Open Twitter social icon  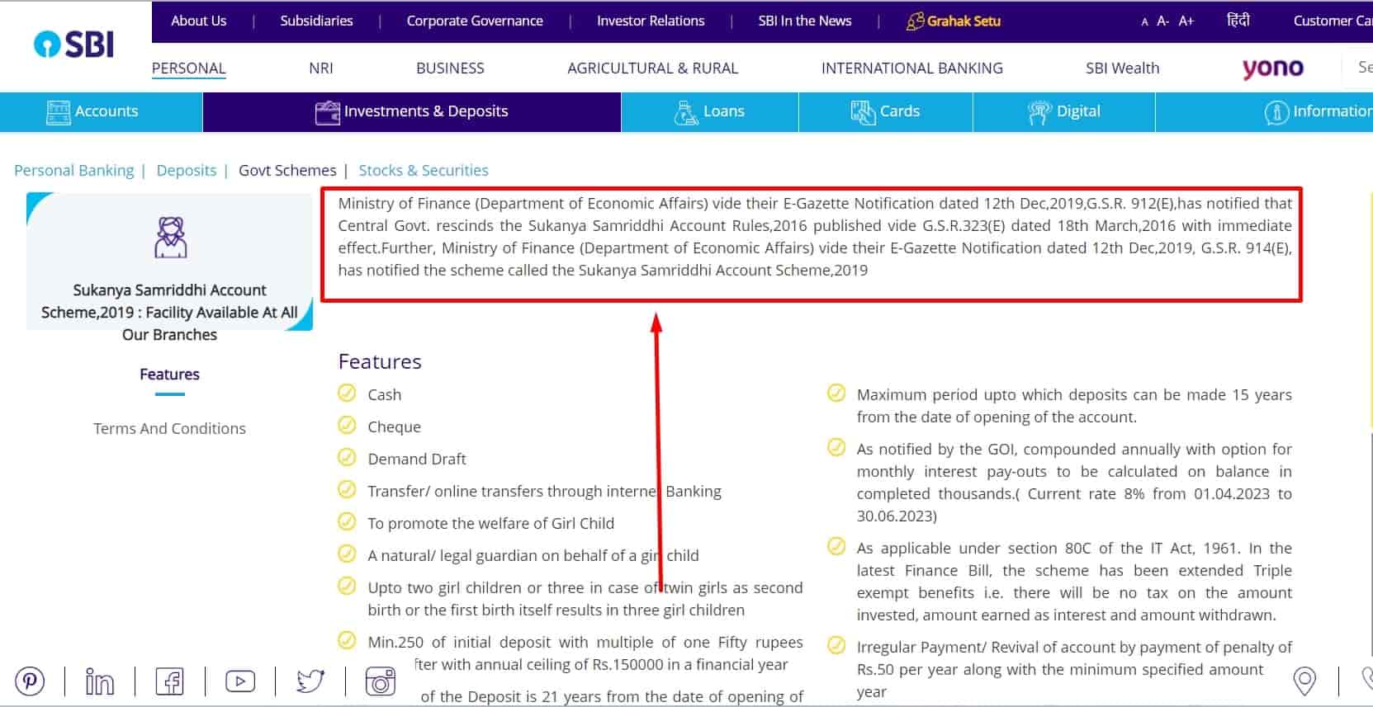click(x=310, y=681)
